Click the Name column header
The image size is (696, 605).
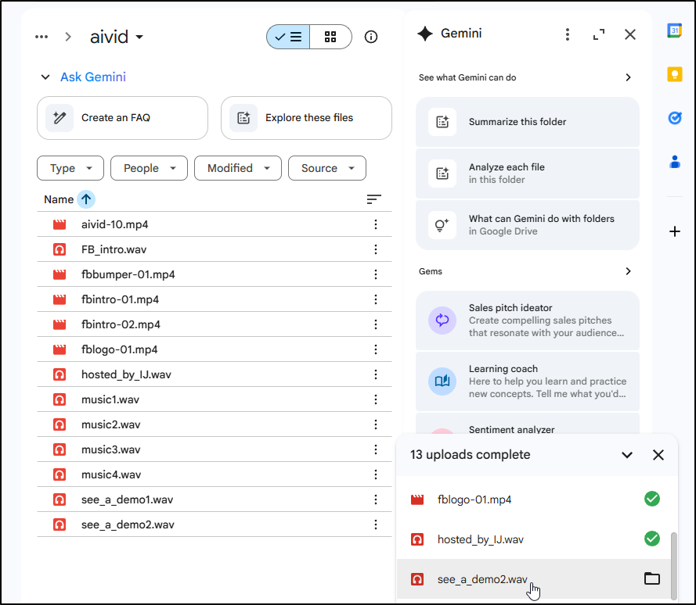pyautogui.click(x=59, y=199)
